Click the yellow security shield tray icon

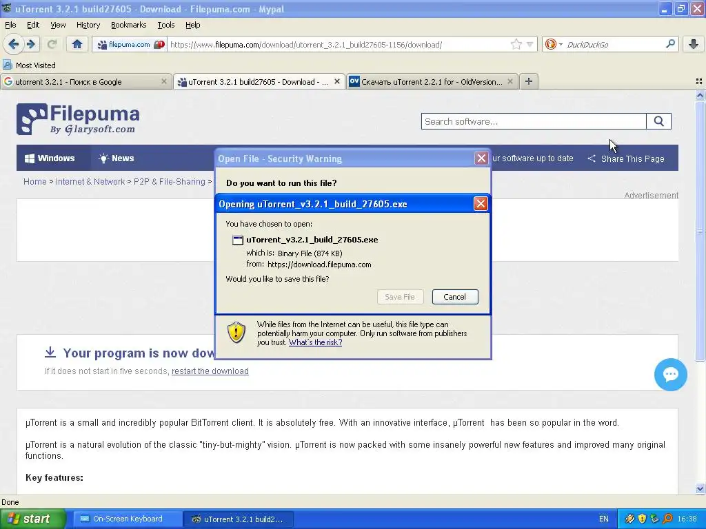point(642,519)
